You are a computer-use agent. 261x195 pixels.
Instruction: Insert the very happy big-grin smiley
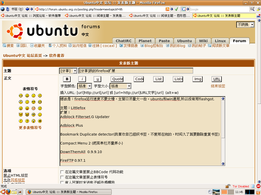[21, 95]
